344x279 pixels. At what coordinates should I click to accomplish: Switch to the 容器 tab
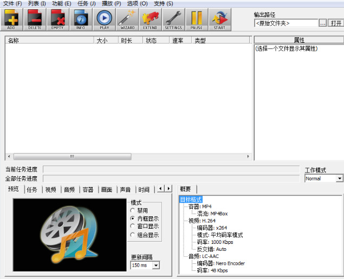[88, 190]
